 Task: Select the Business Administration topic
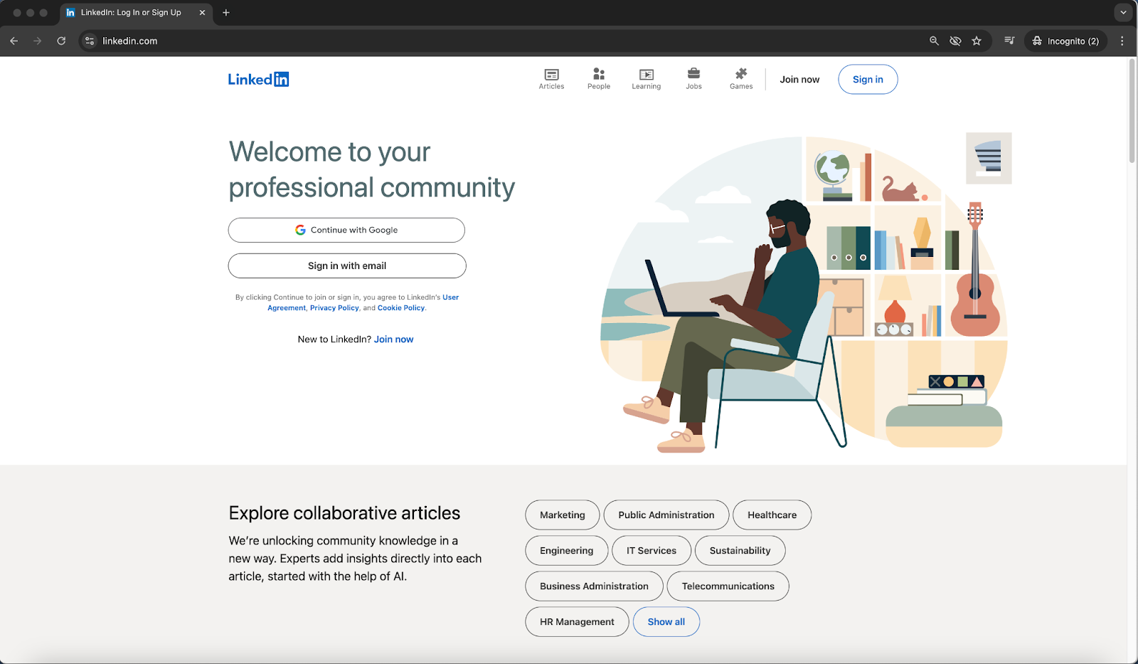point(595,586)
